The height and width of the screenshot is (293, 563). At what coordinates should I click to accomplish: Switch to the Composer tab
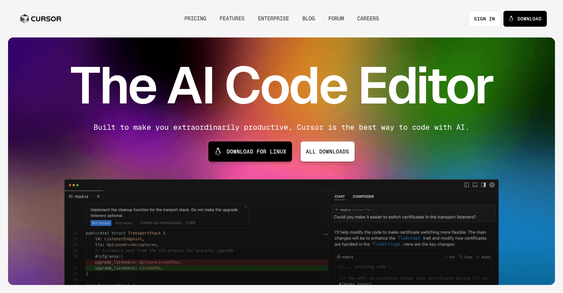click(363, 197)
